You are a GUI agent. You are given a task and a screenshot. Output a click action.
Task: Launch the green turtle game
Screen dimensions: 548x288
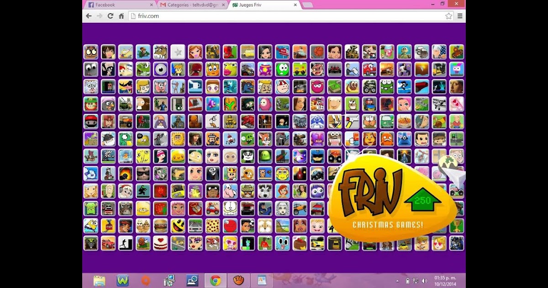coord(405,52)
